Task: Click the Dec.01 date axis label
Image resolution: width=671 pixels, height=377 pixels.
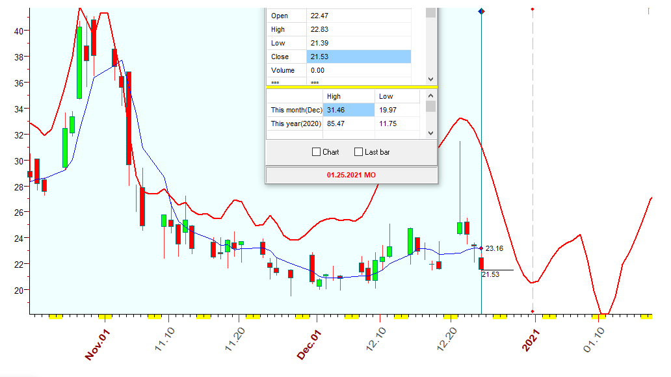Action: [x=309, y=344]
